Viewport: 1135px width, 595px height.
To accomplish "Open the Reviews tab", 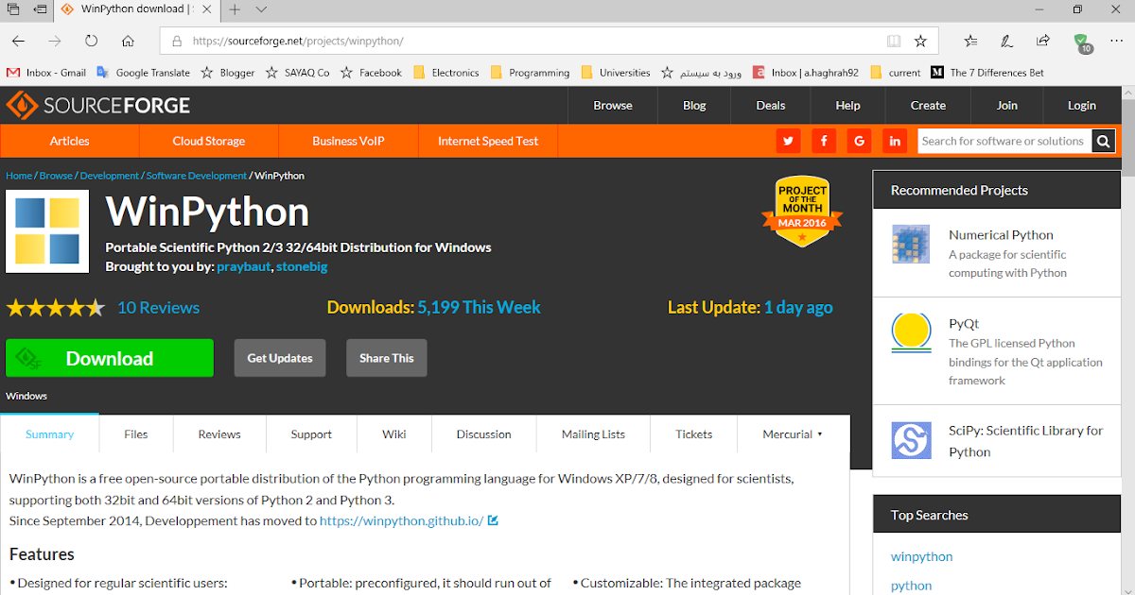I will (219, 434).
